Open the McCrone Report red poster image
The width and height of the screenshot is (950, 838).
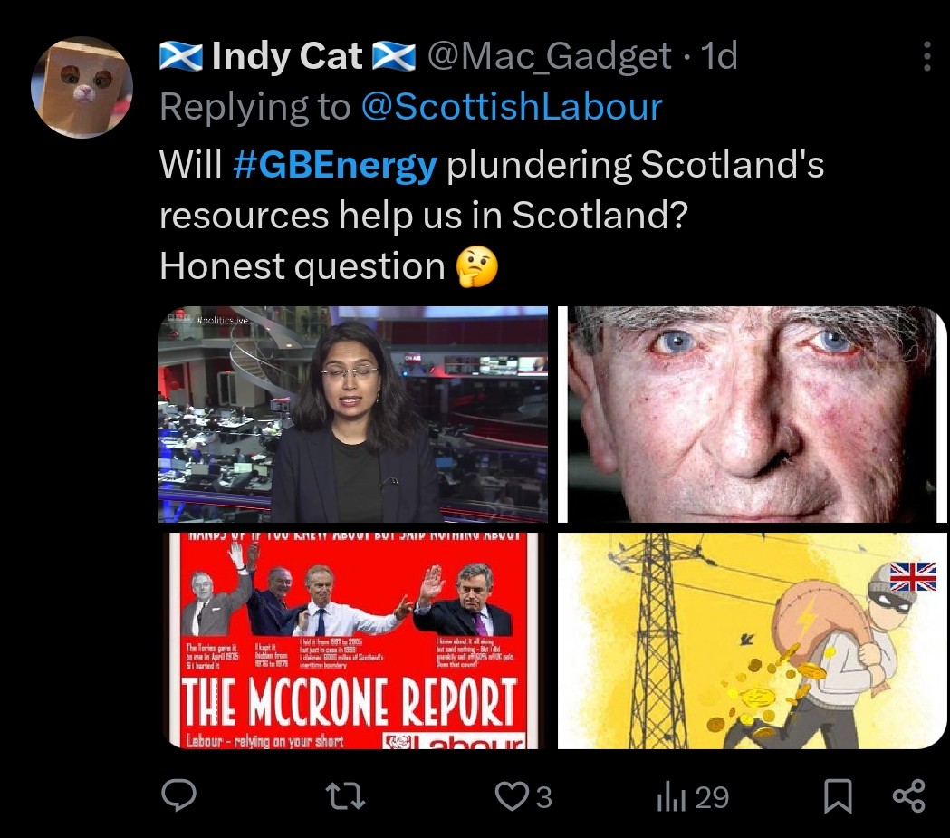353,641
